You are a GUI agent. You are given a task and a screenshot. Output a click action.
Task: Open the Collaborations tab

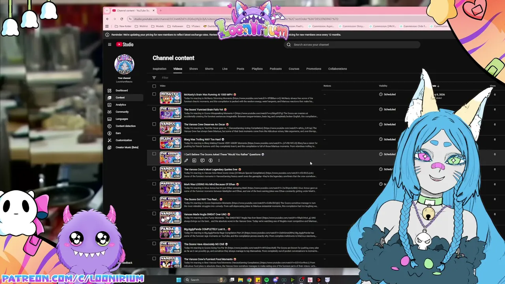pyautogui.click(x=337, y=69)
